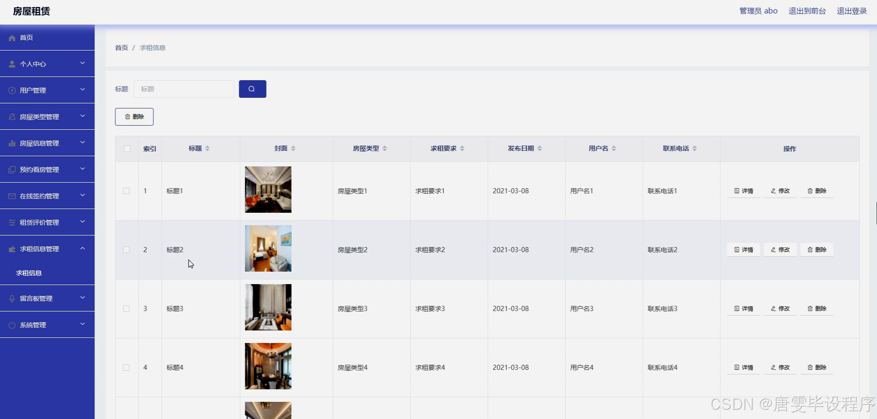
Task: Open the 求租信息 submenu item
Action: [29, 273]
